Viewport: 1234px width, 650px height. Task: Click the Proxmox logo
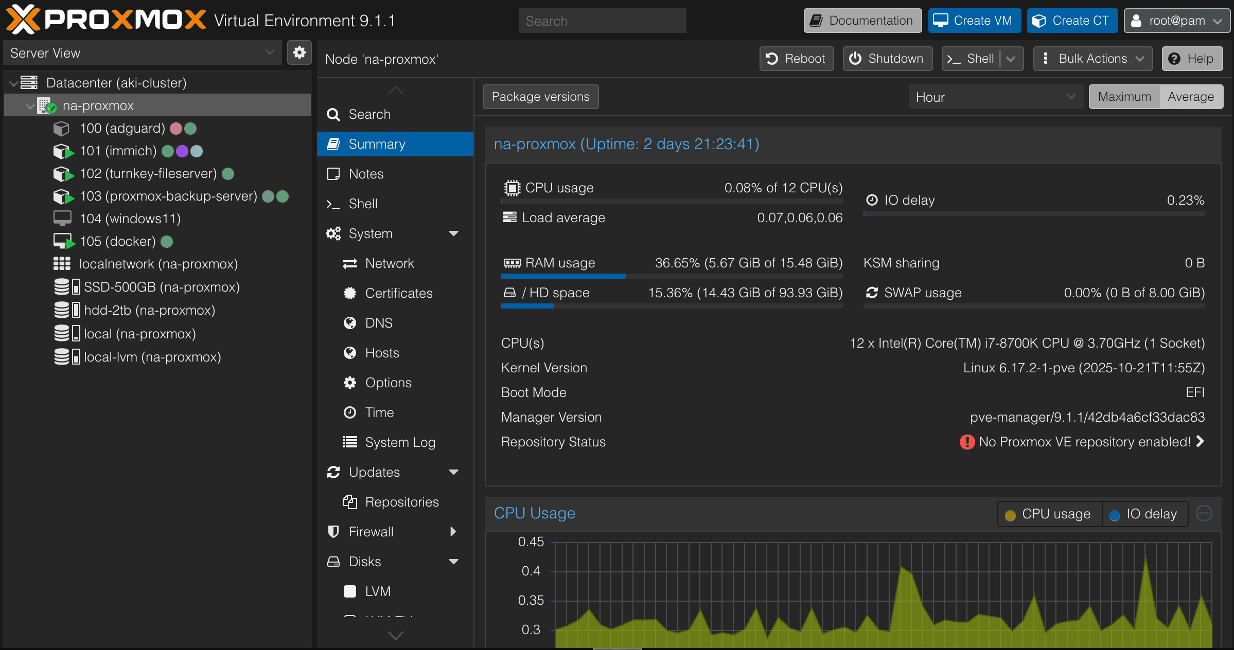click(105, 20)
